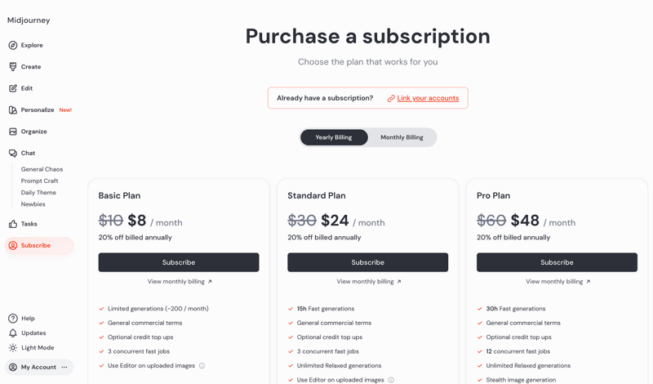Image resolution: width=653 pixels, height=384 pixels.
Task: Click the Create icon in sidebar
Action: coord(13,67)
